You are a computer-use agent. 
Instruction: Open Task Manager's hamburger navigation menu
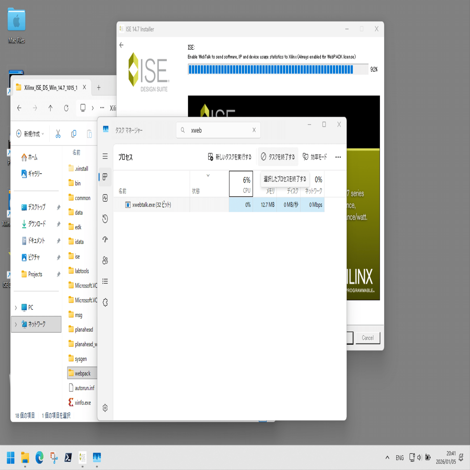pyautogui.click(x=105, y=156)
